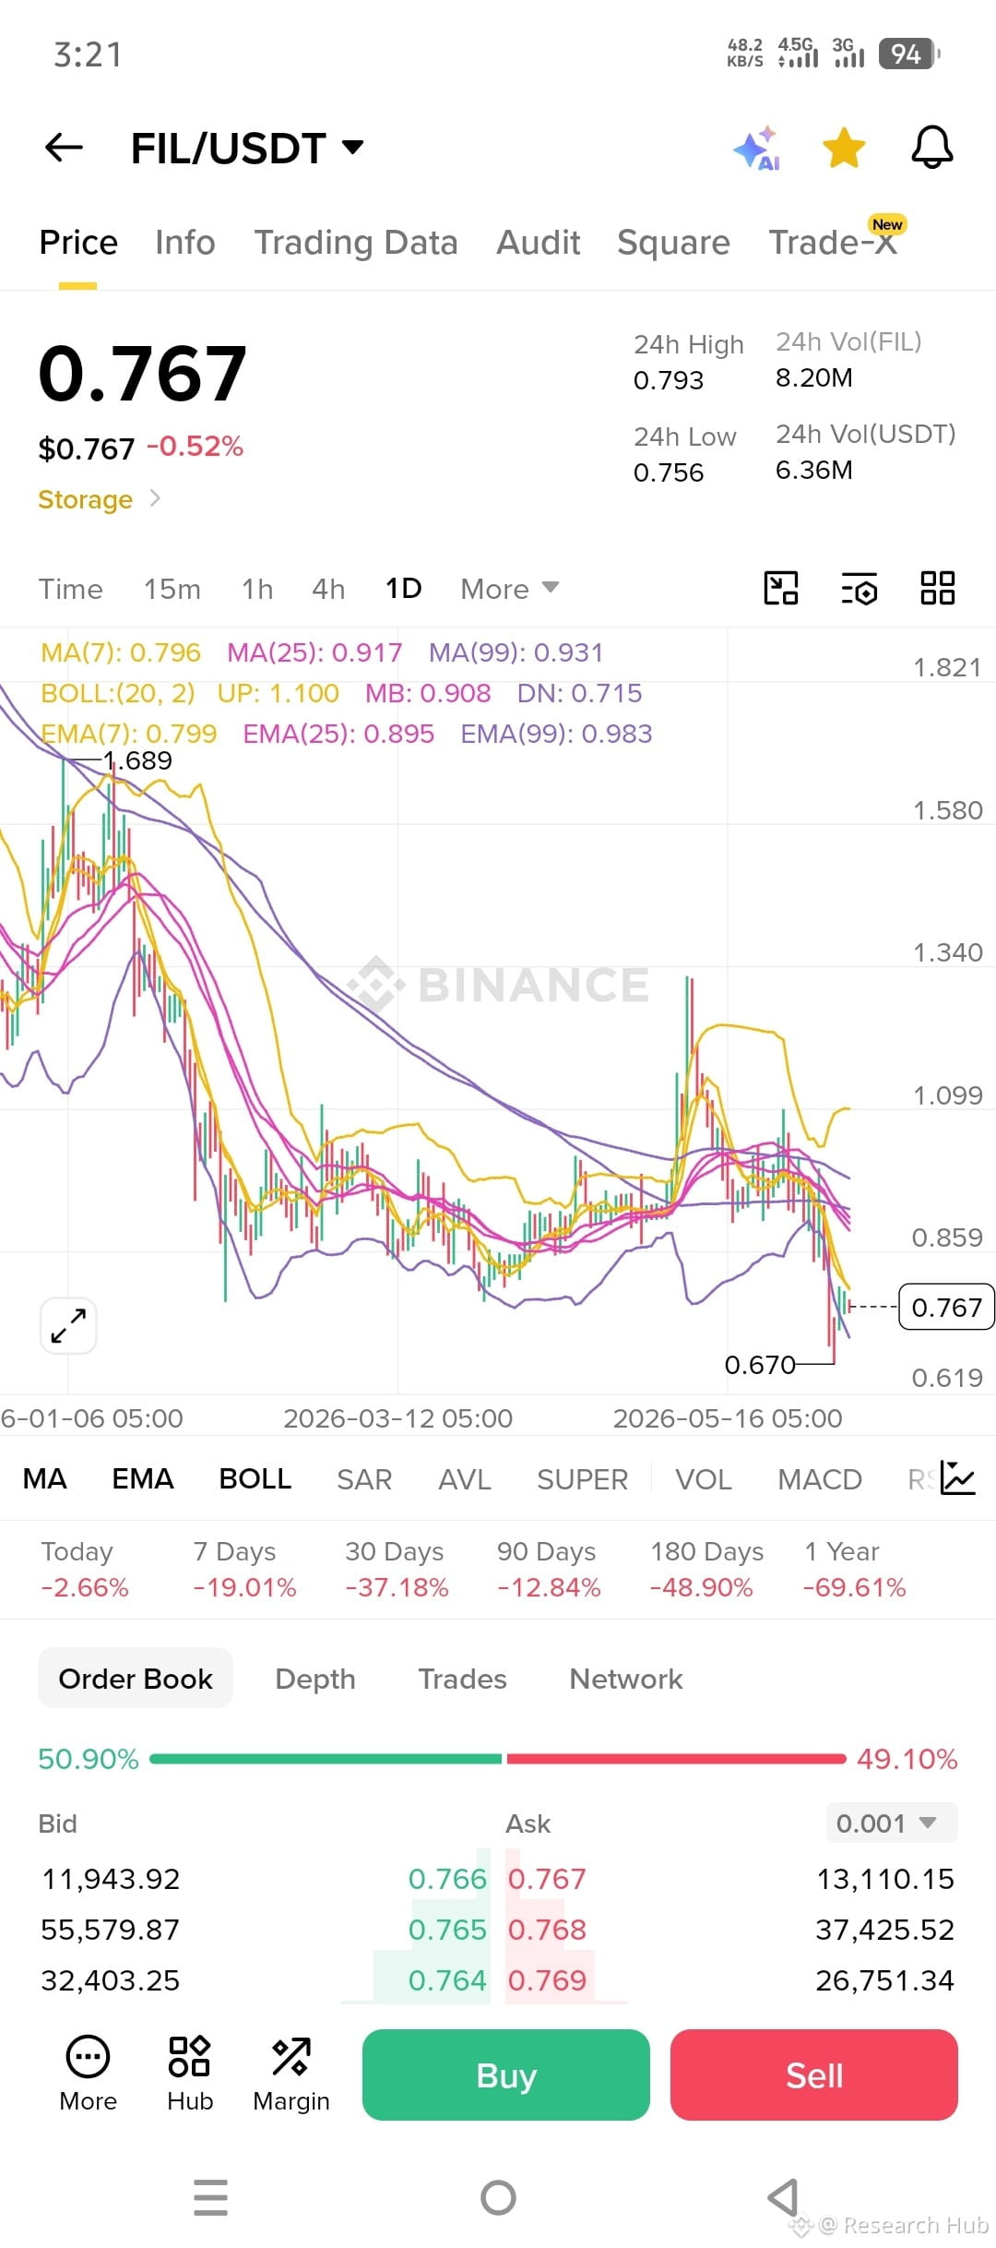Select the 1h chart interval
This screenshot has height=2248, width=996.
click(x=257, y=589)
